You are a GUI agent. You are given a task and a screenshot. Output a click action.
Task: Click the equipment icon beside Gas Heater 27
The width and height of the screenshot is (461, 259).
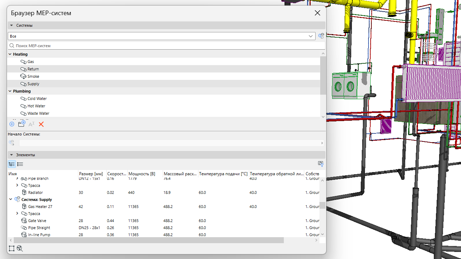24,207
